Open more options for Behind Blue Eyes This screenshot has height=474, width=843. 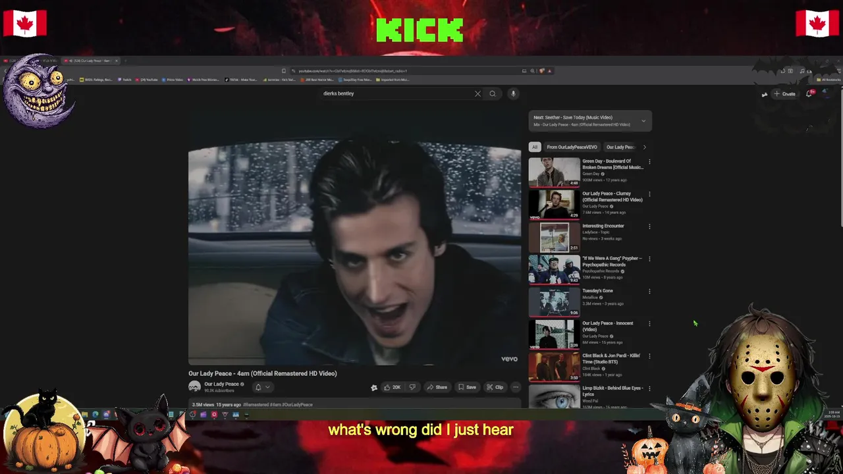tap(649, 388)
